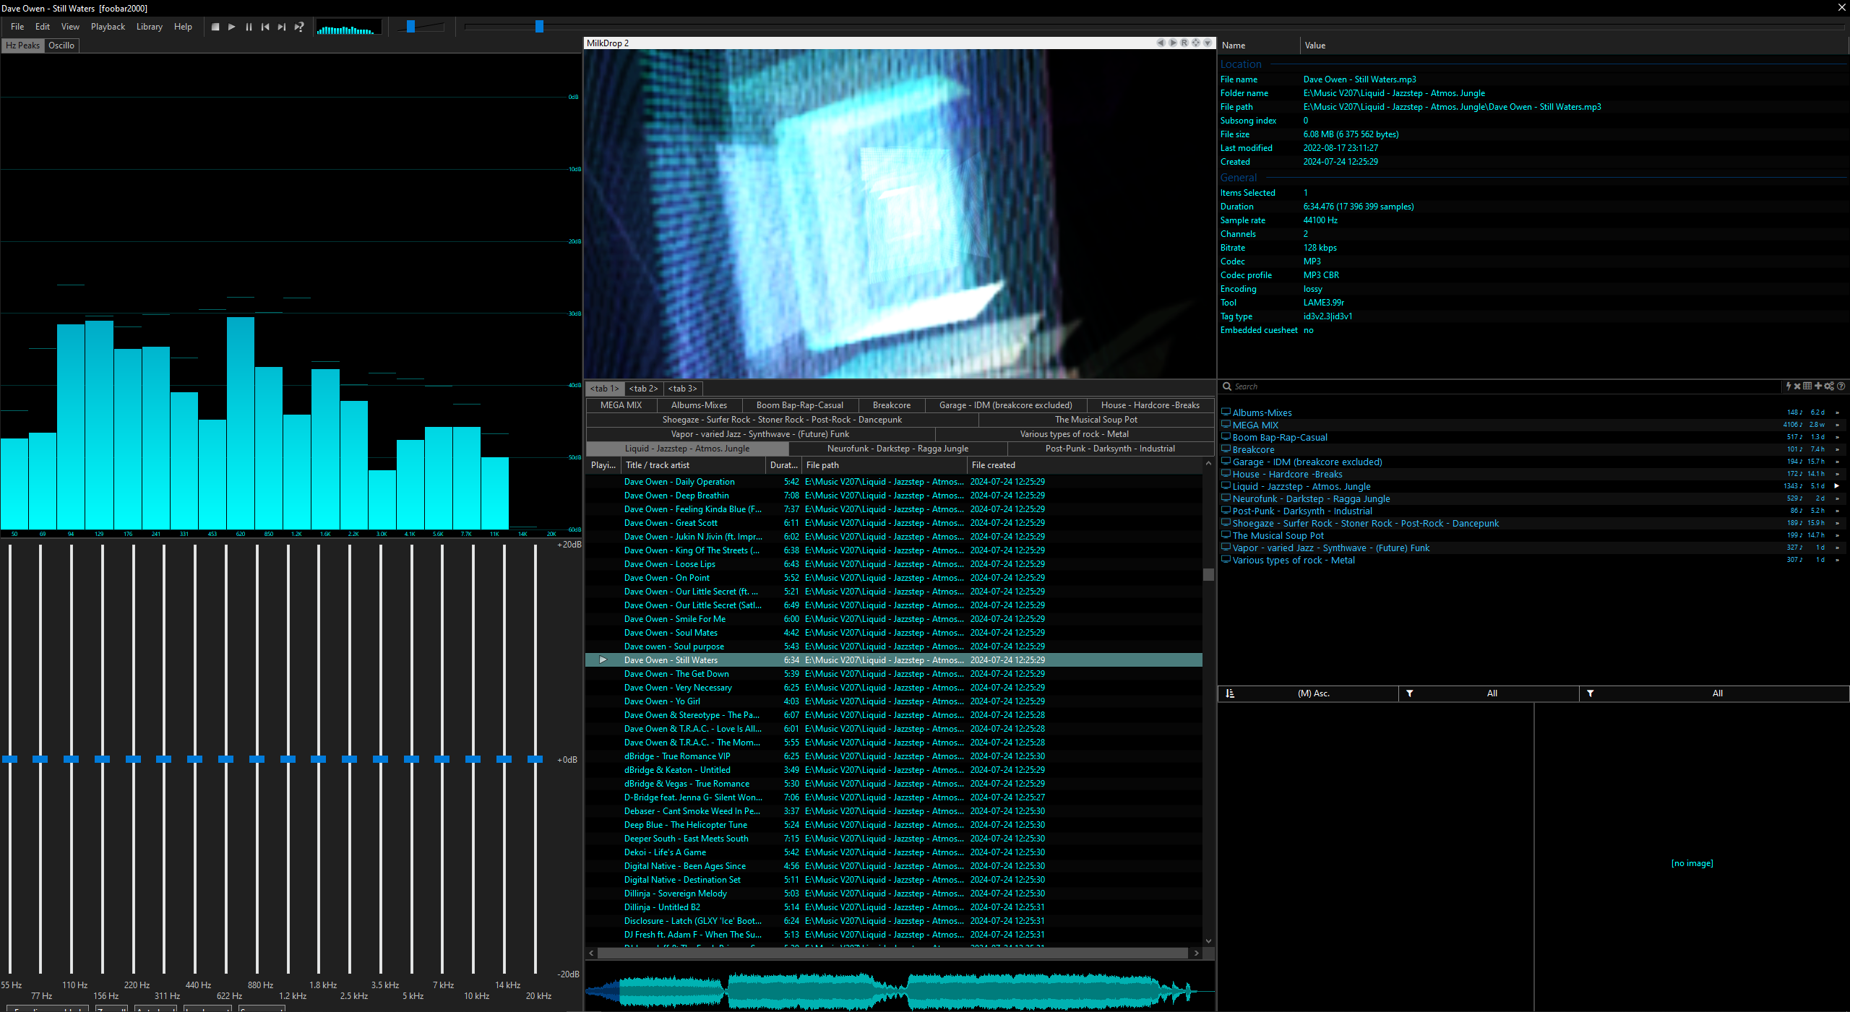This screenshot has height=1012, width=1850.
Task: Toggle MilkDrop fullscreen arrows icon
Action: 1196,43
